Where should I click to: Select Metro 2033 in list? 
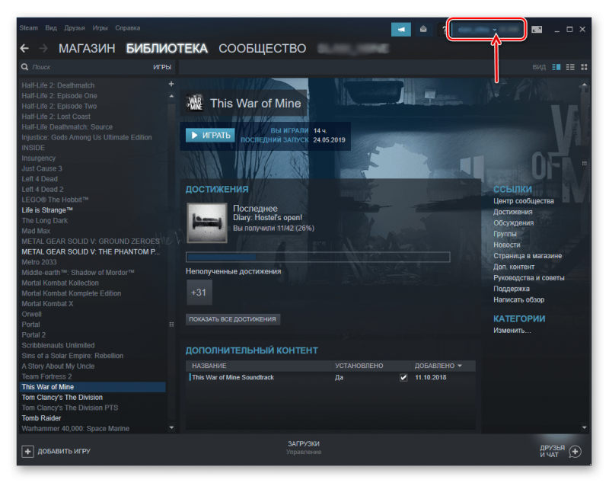39,262
